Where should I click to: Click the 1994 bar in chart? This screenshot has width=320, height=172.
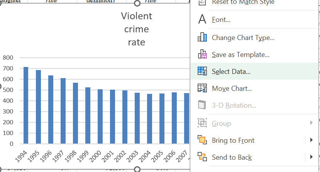point(26,105)
